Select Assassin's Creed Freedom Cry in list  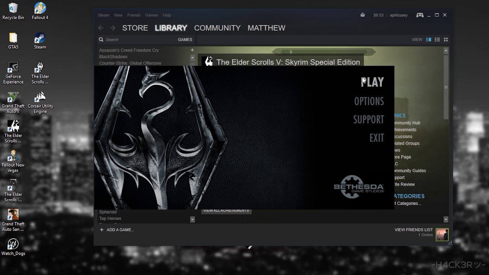pos(129,50)
